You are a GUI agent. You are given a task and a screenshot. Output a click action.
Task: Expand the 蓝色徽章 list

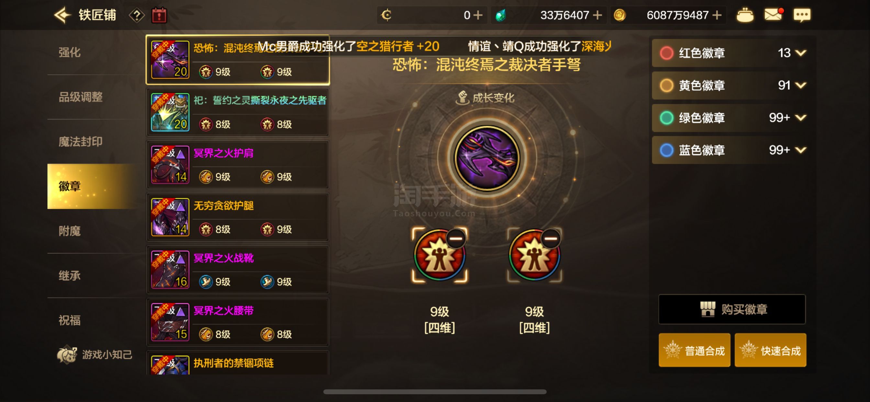tap(801, 150)
